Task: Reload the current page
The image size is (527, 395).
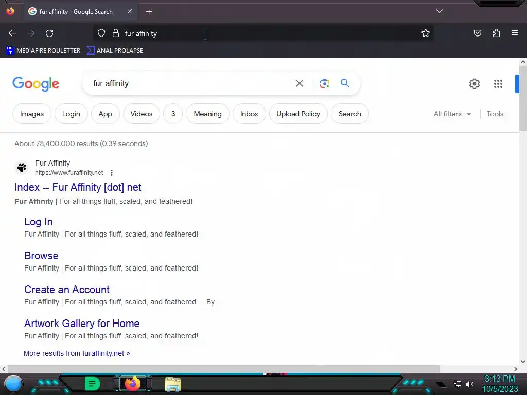Action: coord(49,33)
